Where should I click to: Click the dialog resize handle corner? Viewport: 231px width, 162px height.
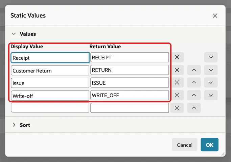tap(223, 154)
